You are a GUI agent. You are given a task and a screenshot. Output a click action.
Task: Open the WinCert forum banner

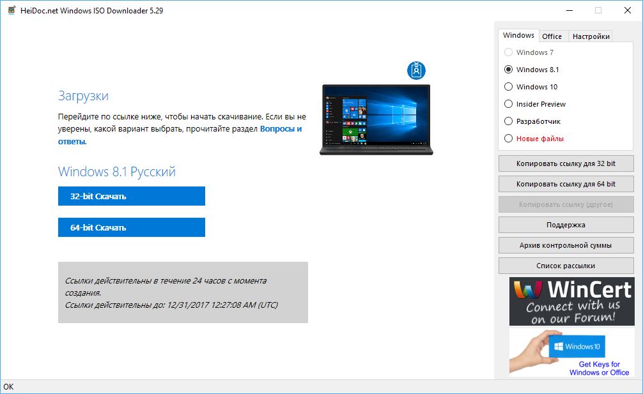(571, 301)
